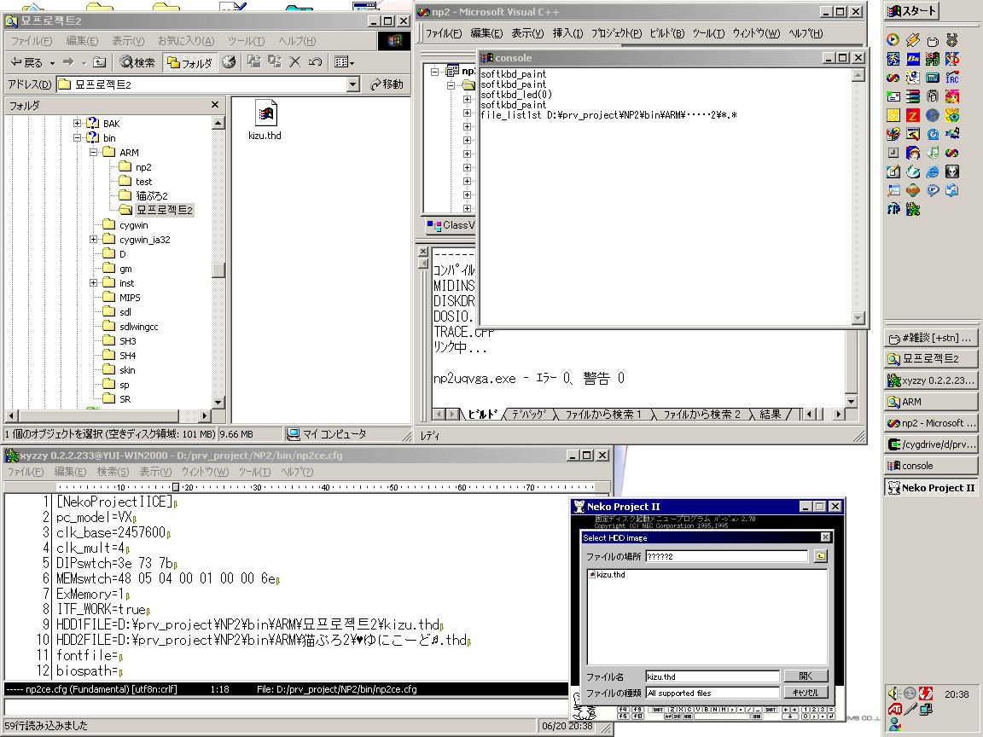The width and height of the screenshot is (983, 737).
Task: Select kizu.thd in the HDD image file list
Action: click(607, 575)
